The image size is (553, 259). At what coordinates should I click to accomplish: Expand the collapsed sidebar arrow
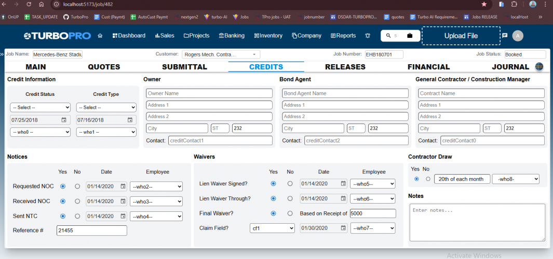[x=2, y=54]
